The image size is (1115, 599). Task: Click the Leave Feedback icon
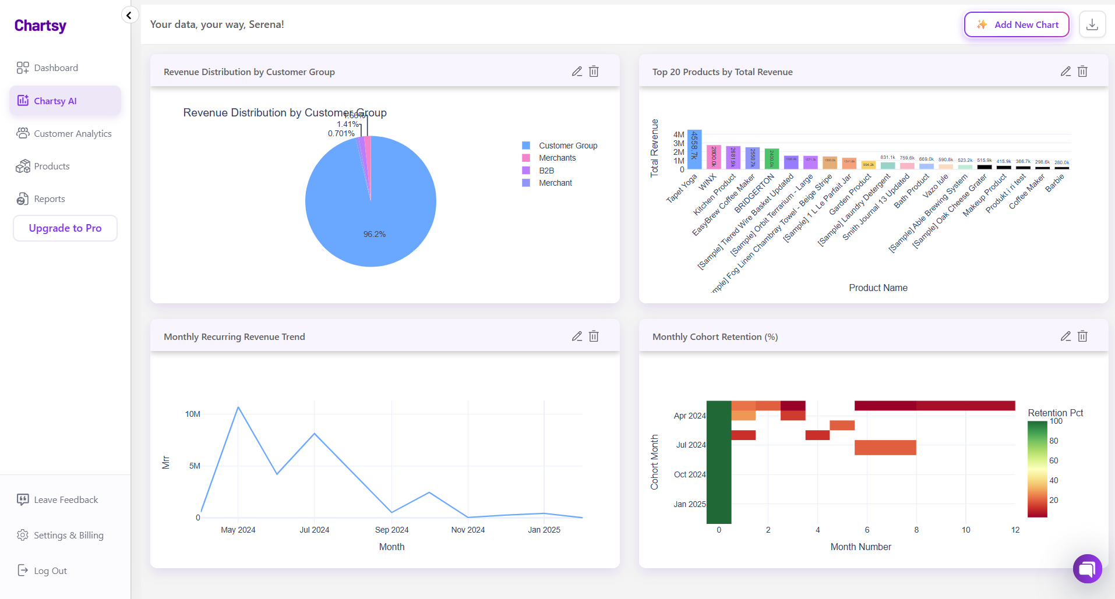coord(22,499)
